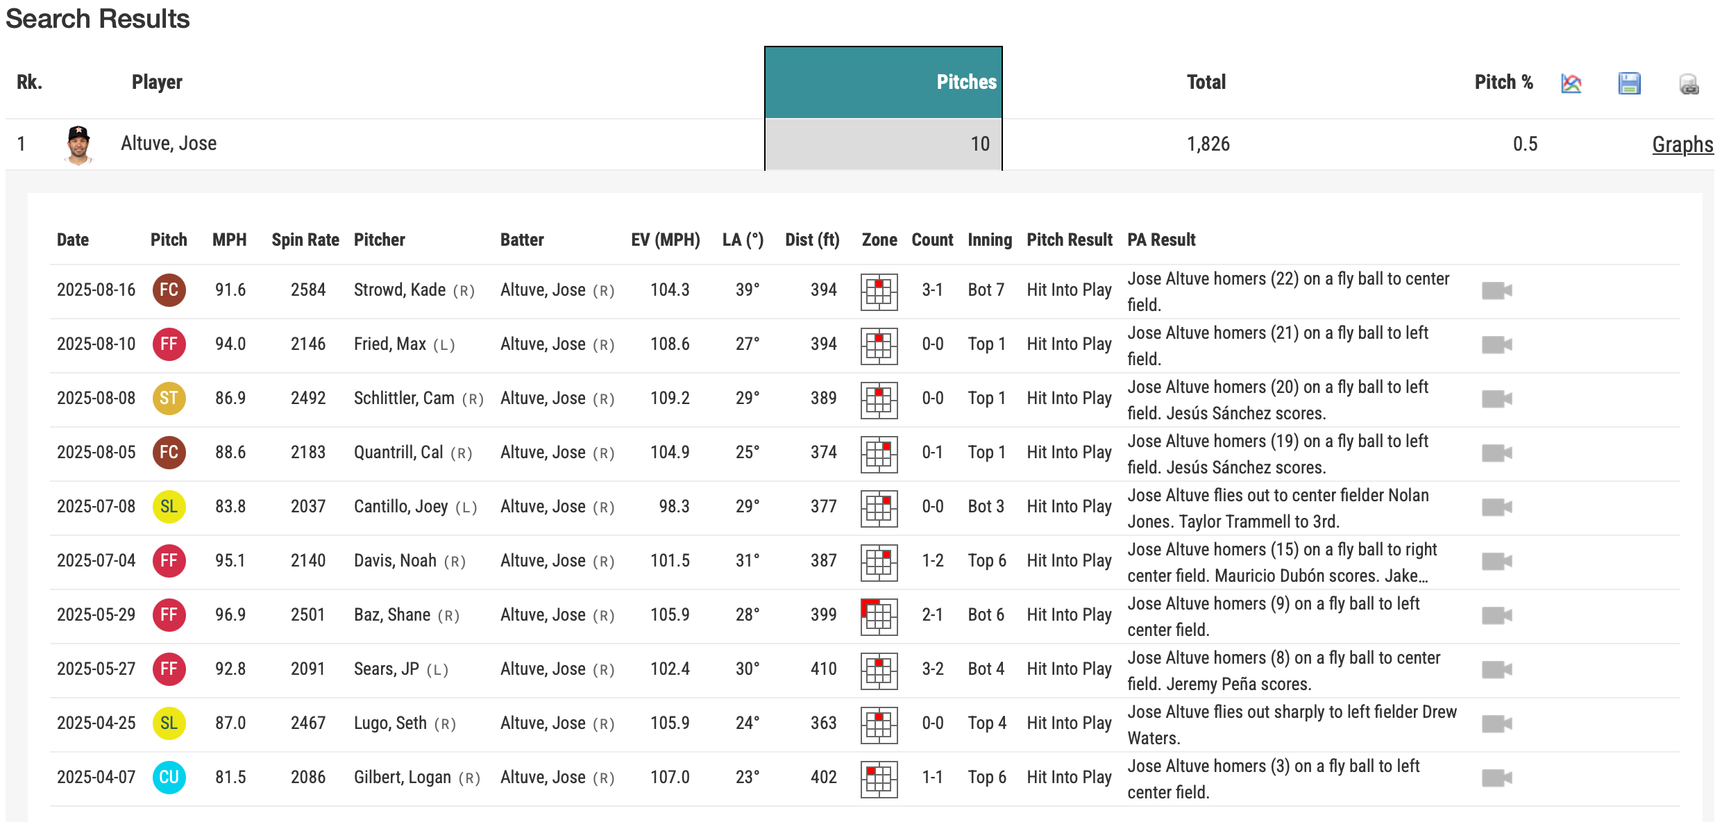Sort results by Pitch % header
This screenshot has width=1731, height=822.
pyautogui.click(x=1503, y=82)
